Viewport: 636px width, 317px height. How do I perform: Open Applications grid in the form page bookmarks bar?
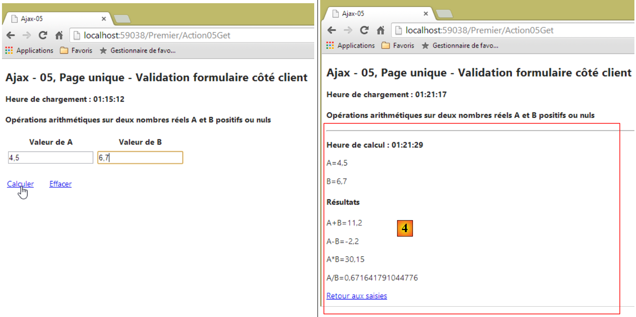[29, 51]
